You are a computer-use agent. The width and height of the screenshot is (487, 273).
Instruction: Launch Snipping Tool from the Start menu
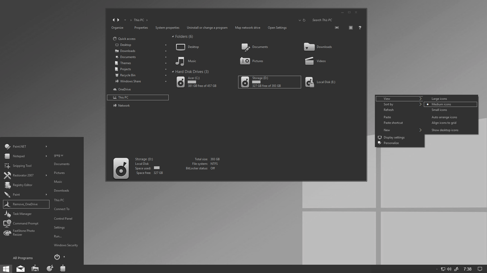click(22, 166)
